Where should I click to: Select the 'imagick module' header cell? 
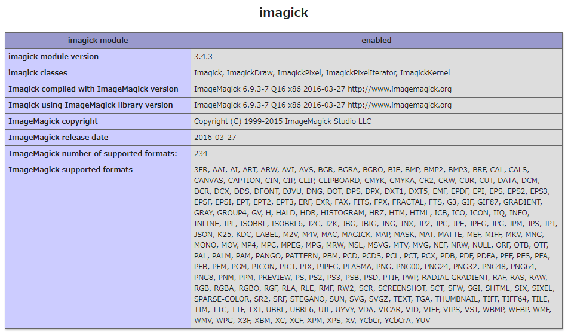(98, 41)
